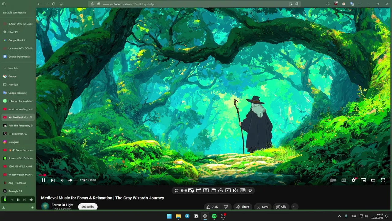Click the Enhancer cinema mode eye icon
The height and width of the screenshot is (221, 392).
click(191, 190)
